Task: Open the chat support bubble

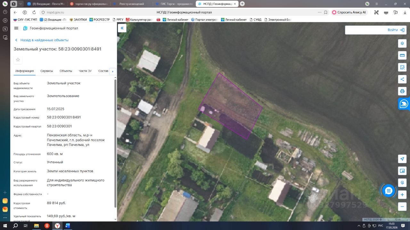Action: point(389,191)
